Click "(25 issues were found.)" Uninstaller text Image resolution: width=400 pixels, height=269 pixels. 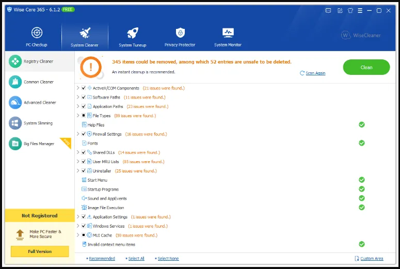tap(136, 171)
